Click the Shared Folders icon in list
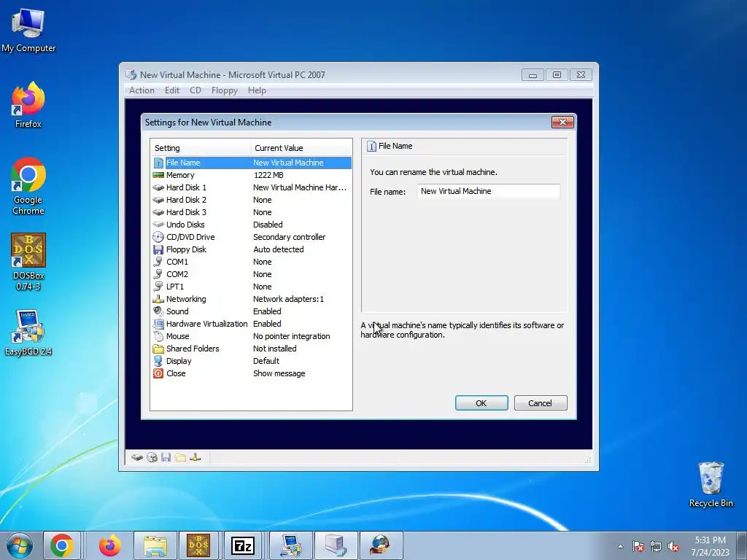747x560 pixels. click(158, 349)
